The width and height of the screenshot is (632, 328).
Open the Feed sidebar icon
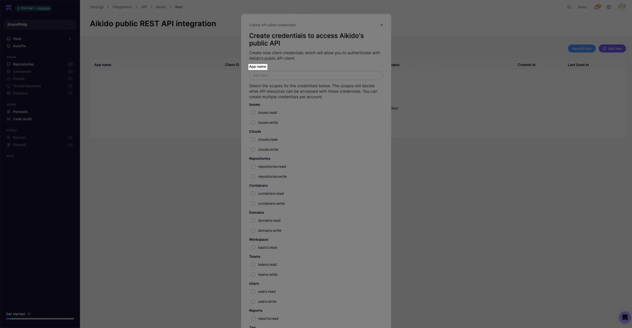8,39
